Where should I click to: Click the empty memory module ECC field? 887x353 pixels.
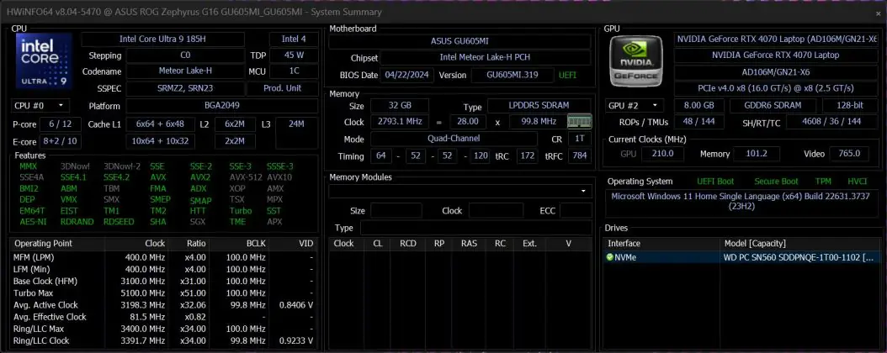[x=576, y=211]
